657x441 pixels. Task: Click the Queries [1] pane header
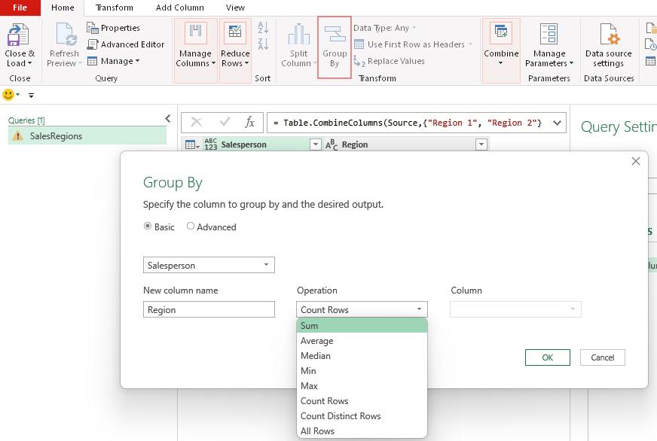(26, 120)
